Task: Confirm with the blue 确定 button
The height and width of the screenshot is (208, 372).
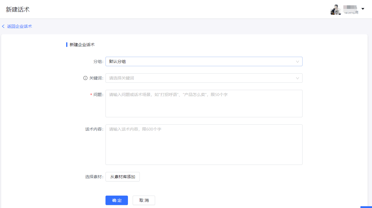Action: pyautogui.click(x=117, y=200)
